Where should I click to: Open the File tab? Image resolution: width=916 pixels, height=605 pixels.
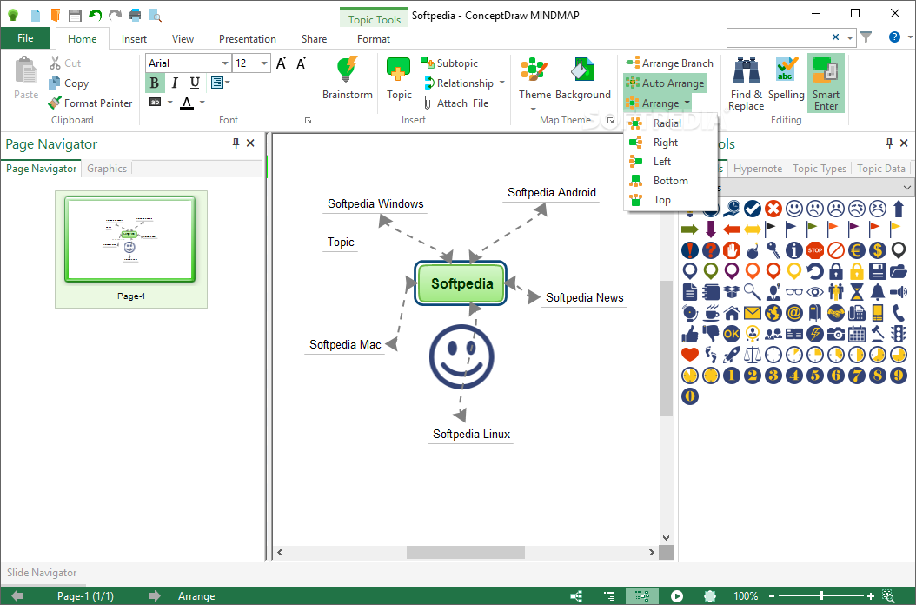25,38
